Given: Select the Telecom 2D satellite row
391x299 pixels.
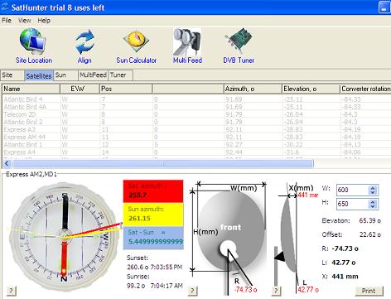Looking at the screenshot, I should pyautogui.click(x=196, y=114).
